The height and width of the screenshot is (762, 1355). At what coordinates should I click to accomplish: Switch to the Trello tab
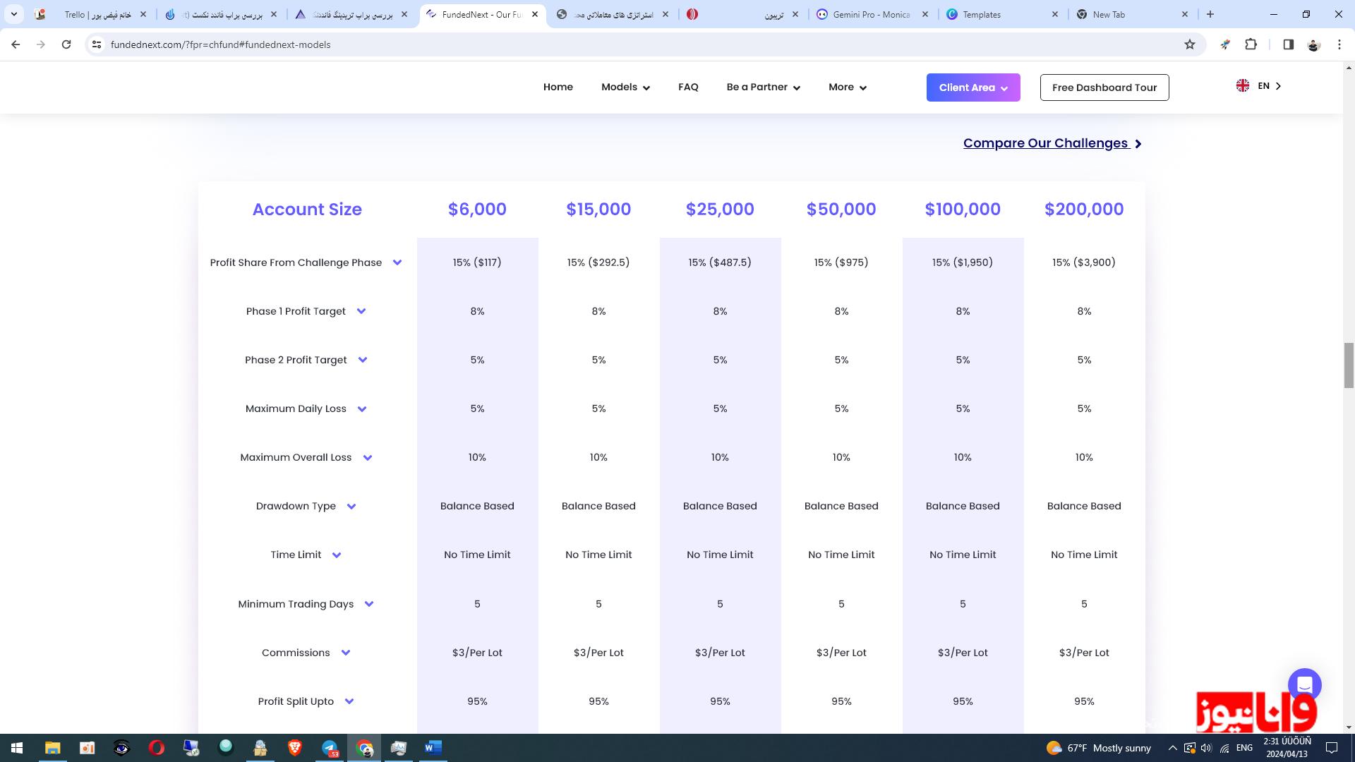(x=92, y=14)
